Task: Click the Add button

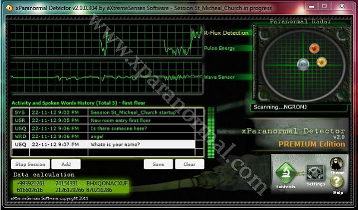Action: pos(66,164)
